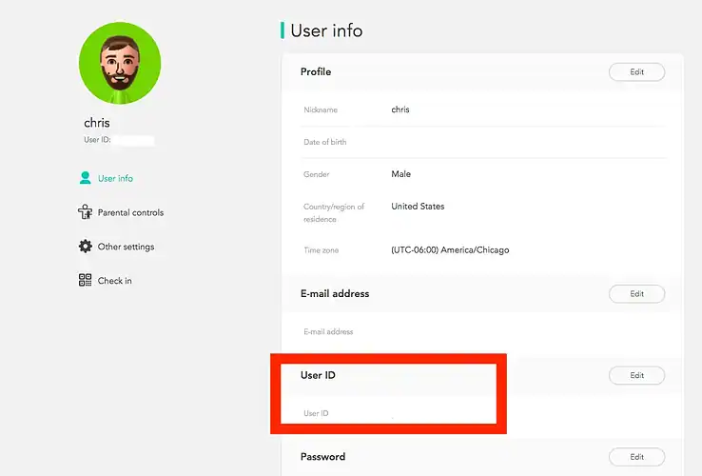
Task: Select the Mii avatar profile picture
Action: point(119,63)
